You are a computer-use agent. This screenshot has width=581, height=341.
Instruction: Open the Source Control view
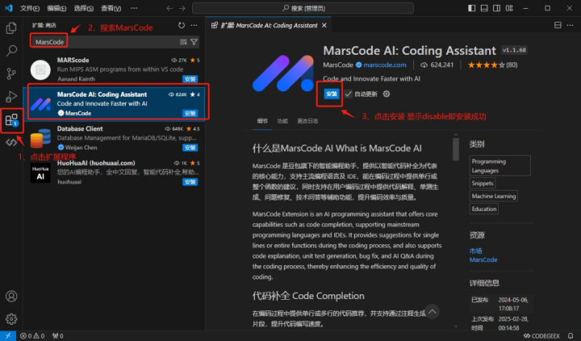click(11, 74)
